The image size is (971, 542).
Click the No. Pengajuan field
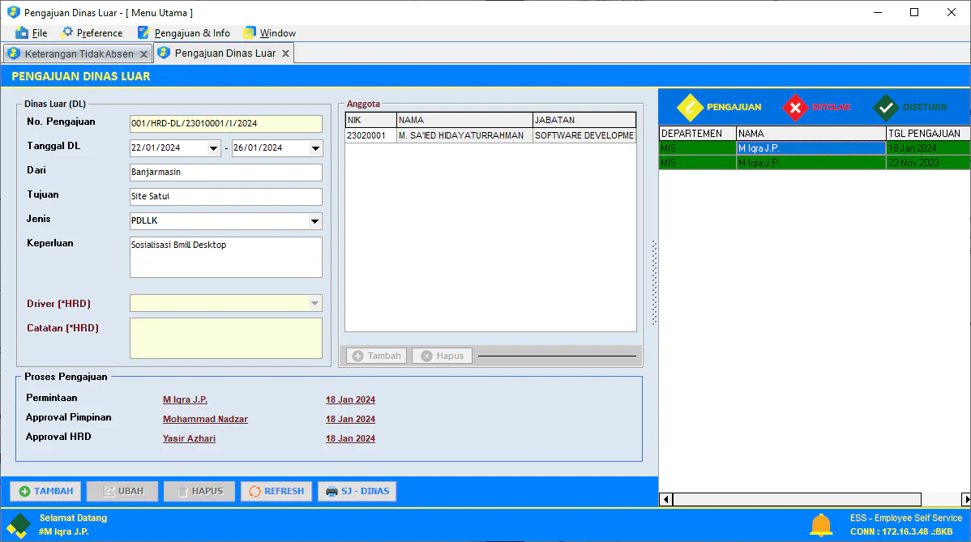[226, 124]
